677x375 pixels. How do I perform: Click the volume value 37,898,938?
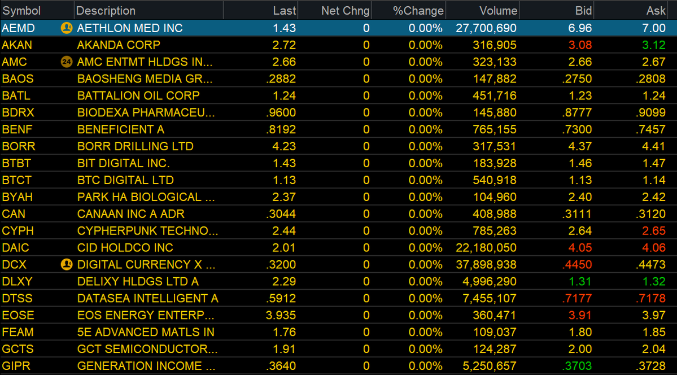point(486,265)
